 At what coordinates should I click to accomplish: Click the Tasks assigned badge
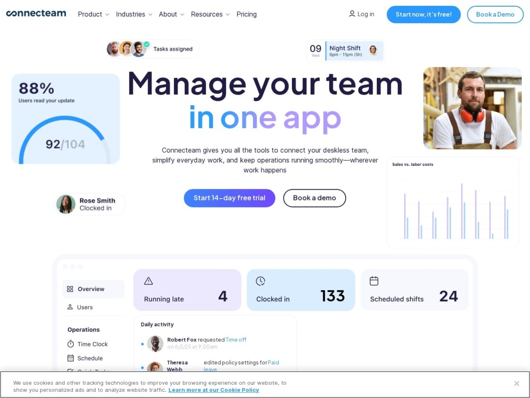click(152, 49)
